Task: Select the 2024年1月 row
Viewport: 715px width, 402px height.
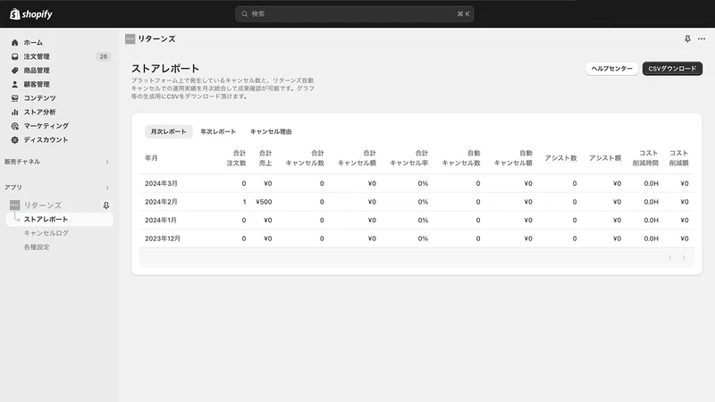Action: click(416, 220)
